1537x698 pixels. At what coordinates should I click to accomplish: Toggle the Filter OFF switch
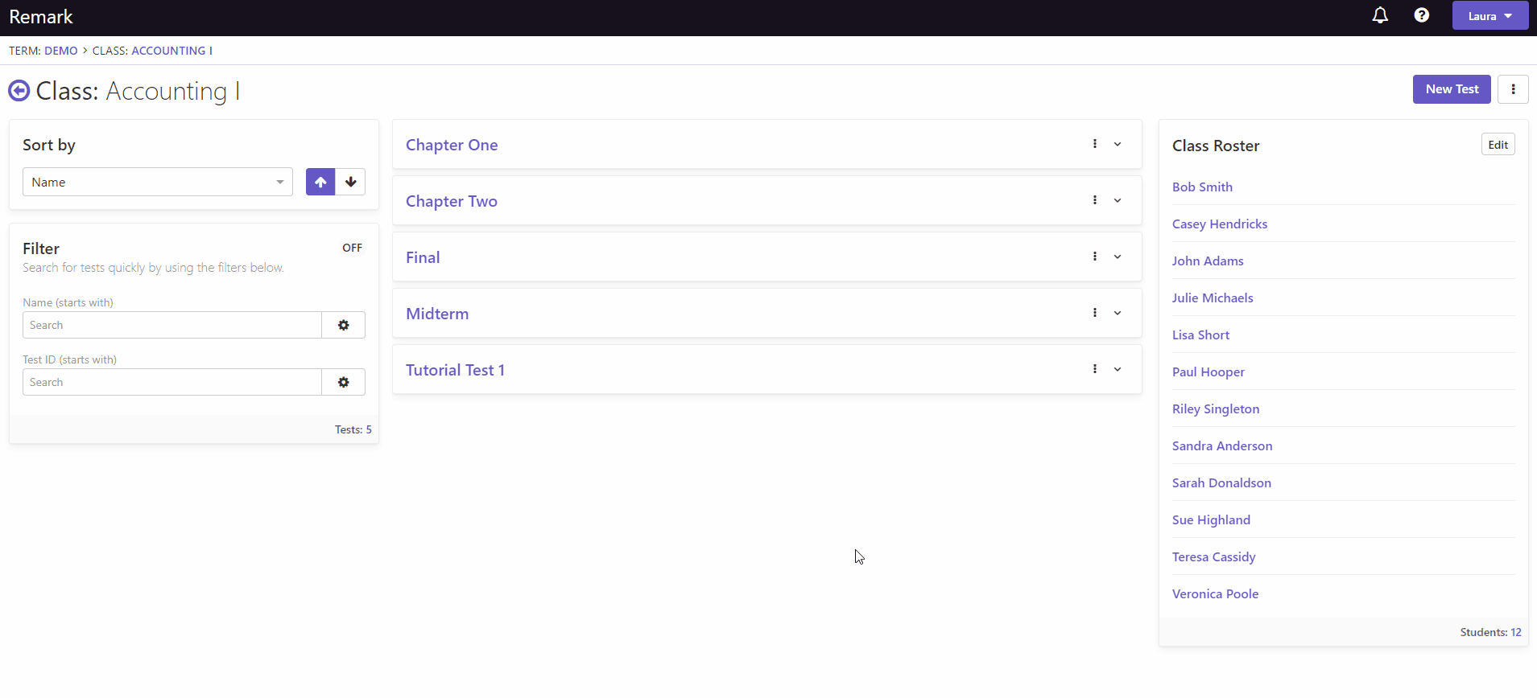coord(352,248)
